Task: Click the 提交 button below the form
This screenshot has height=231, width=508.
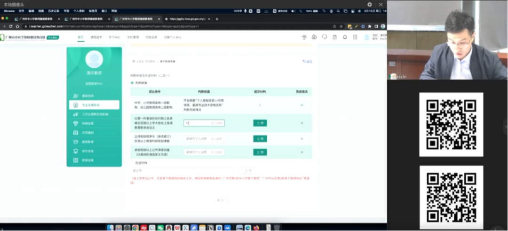Action: pos(220,200)
